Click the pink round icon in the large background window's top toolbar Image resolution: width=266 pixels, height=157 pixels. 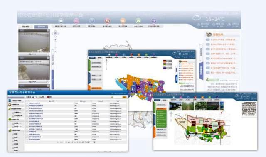(x=76, y=21)
